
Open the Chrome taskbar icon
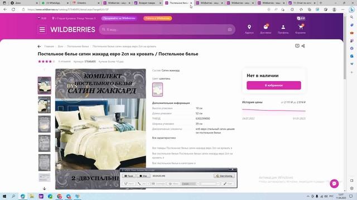[x=60, y=196]
